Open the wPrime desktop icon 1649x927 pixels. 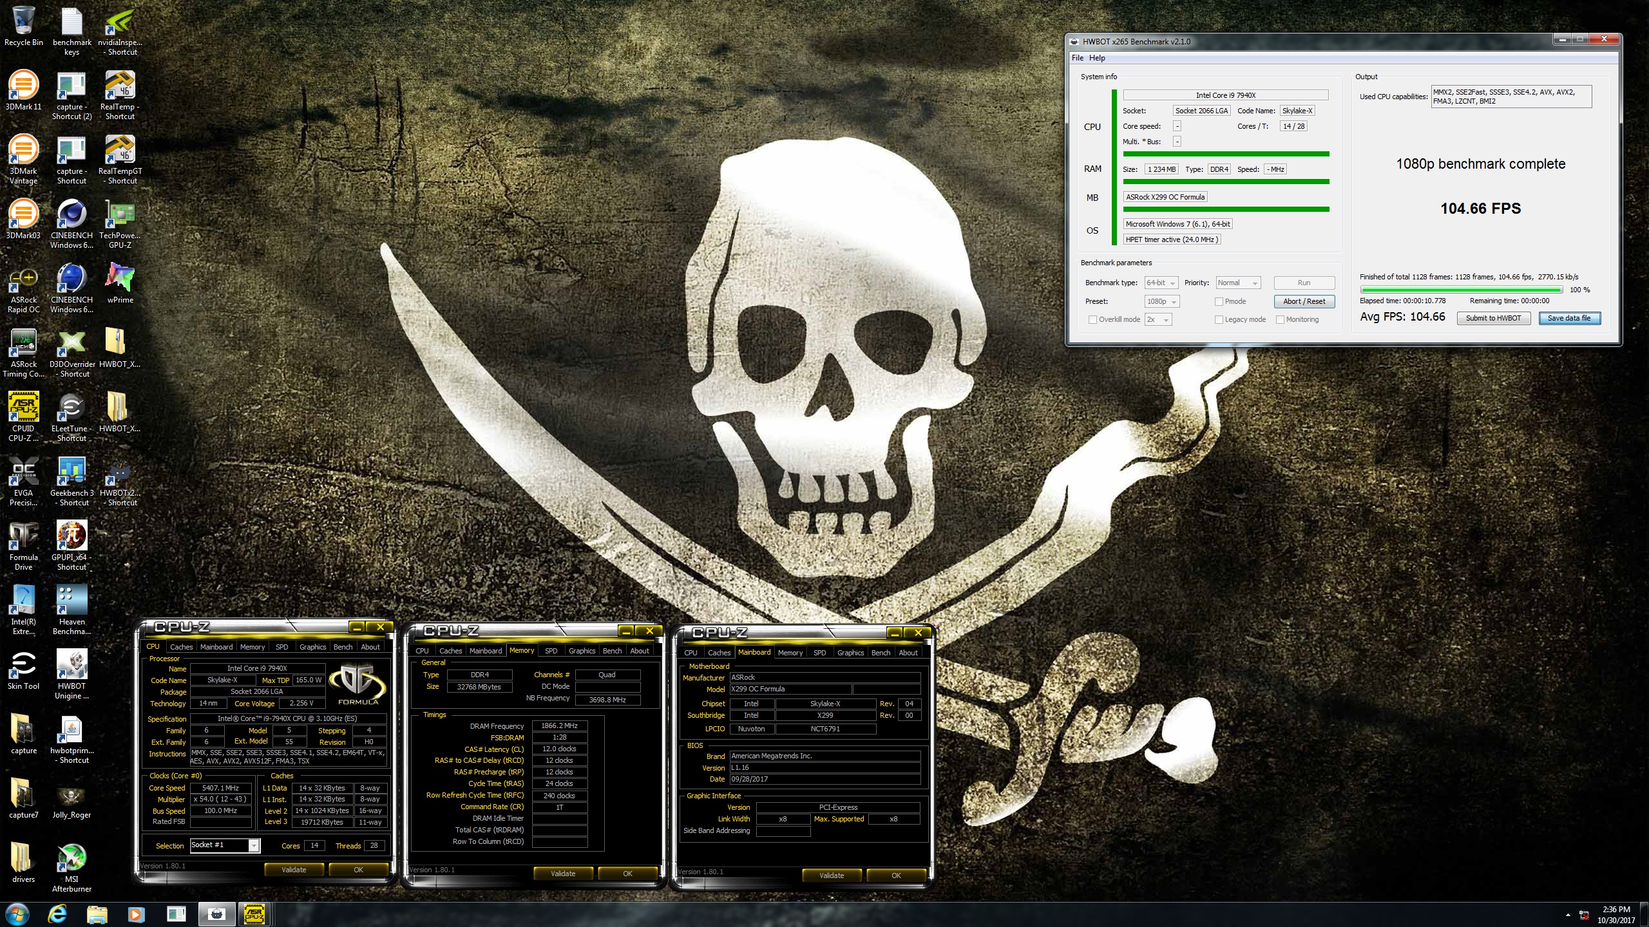pos(120,283)
